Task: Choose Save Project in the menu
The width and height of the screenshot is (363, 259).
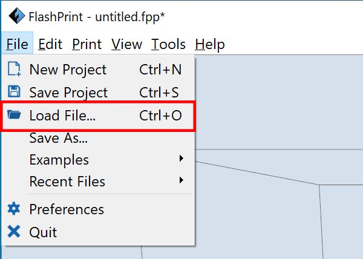Action: coord(98,92)
